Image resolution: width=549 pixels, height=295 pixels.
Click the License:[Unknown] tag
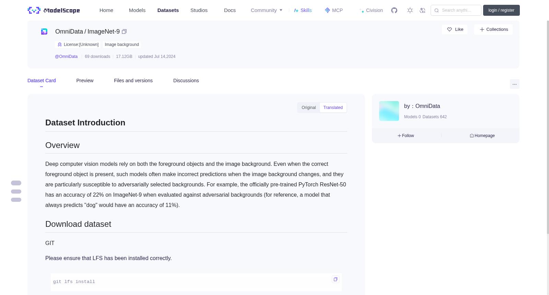tap(78, 45)
